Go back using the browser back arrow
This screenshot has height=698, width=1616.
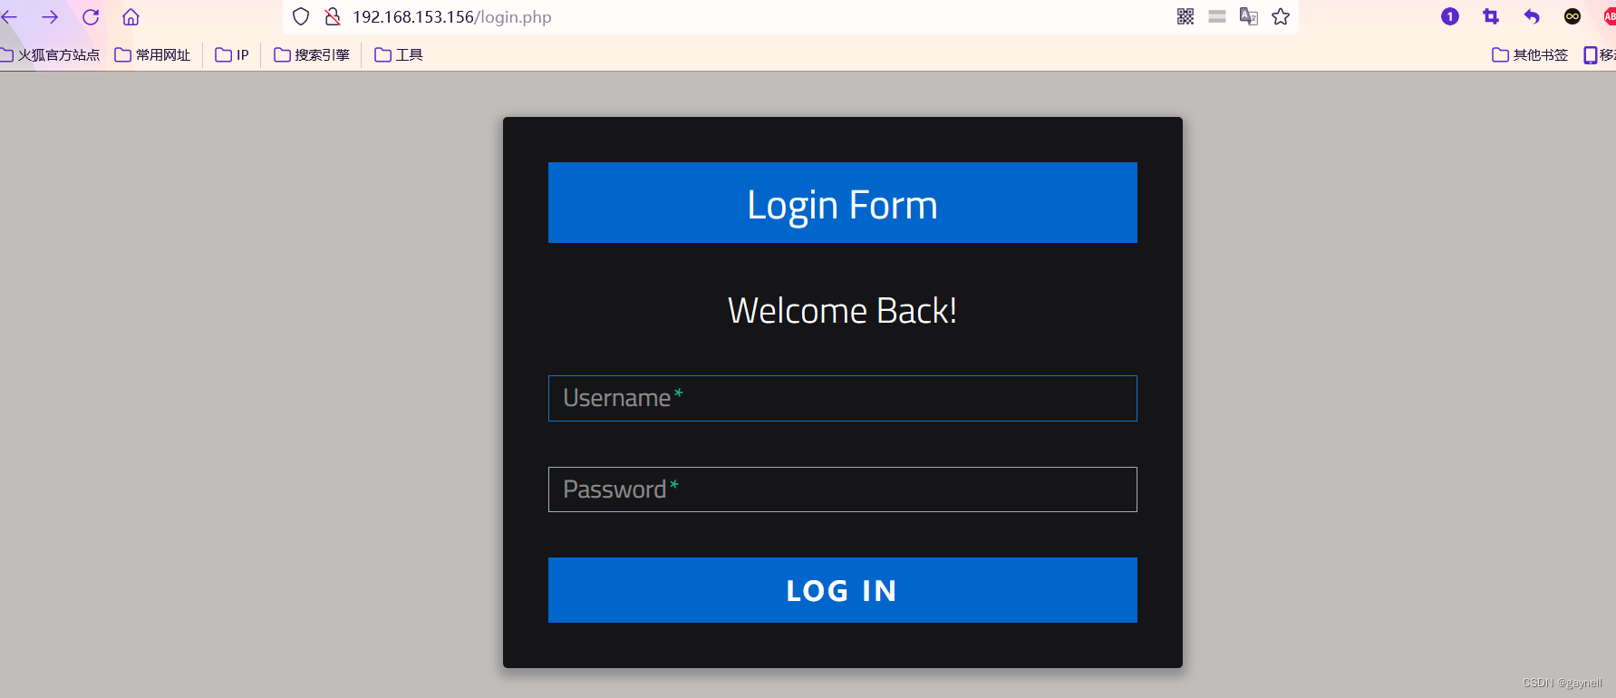coord(9,17)
